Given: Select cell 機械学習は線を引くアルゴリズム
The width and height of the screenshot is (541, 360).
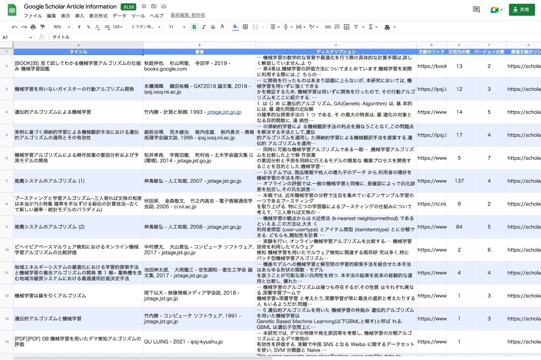Looking at the screenshot, I should 78,296.
